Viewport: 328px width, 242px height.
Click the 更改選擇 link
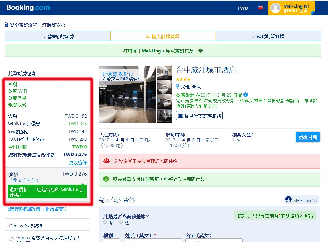pyautogui.click(x=78, y=162)
